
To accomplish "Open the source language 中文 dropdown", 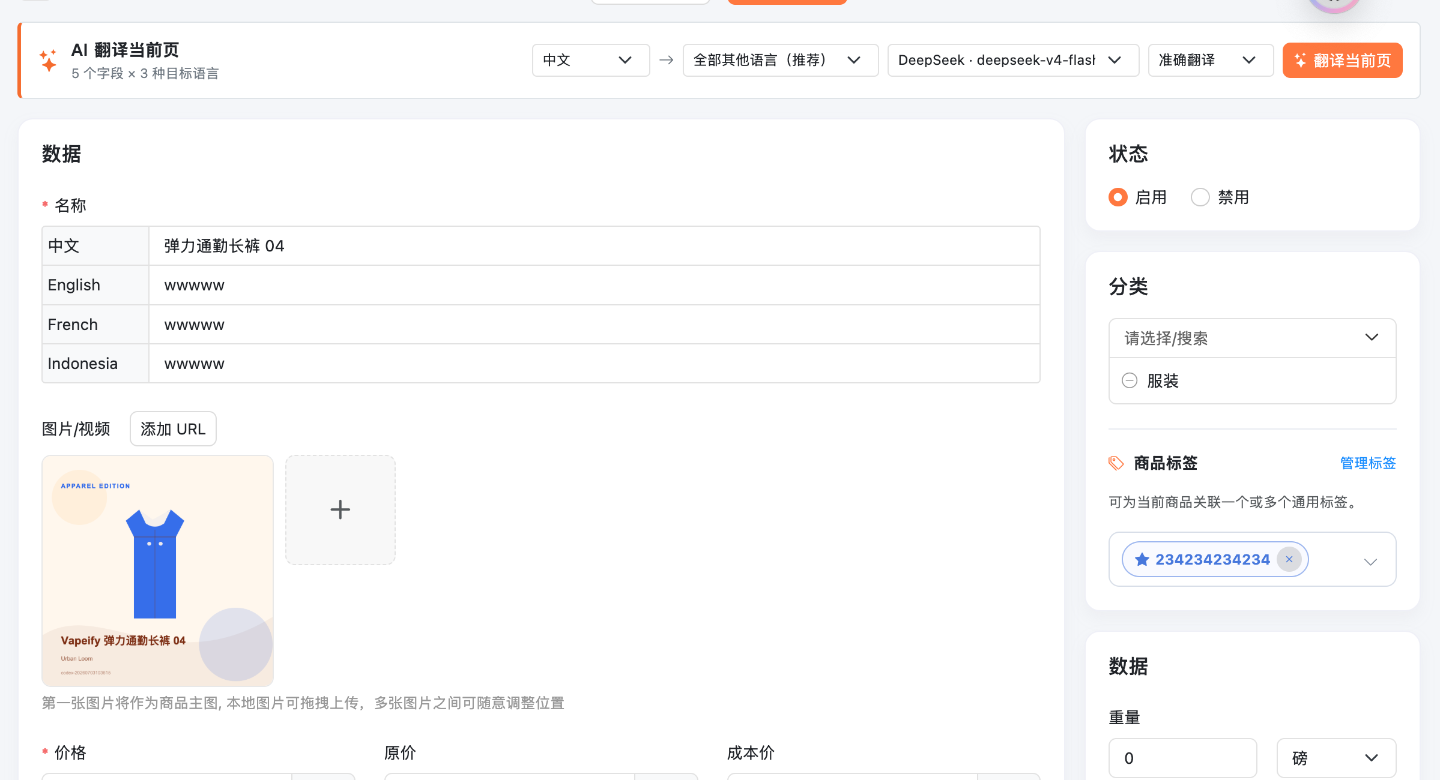I will click(x=591, y=60).
